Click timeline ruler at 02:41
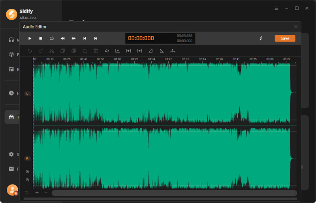This screenshot has width=316, height=203. [x=236, y=59]
